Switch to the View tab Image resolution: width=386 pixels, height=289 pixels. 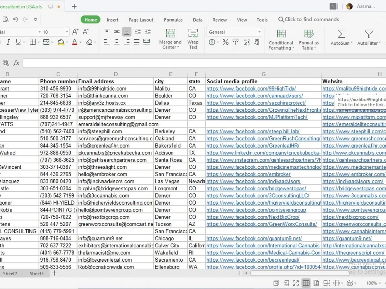click(242, 20)
